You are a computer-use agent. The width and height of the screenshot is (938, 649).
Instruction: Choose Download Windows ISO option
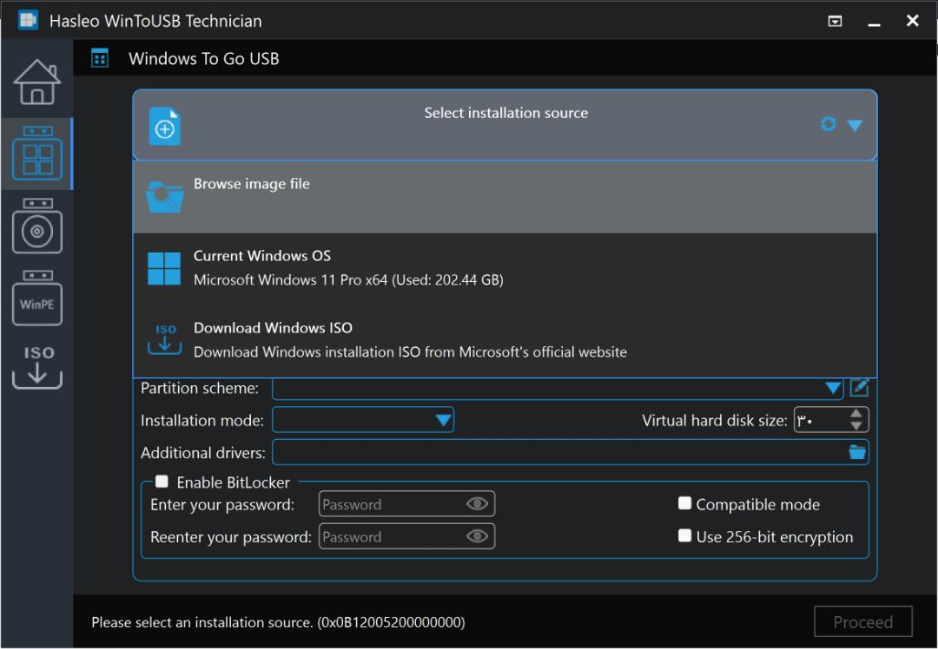point(505,340)
